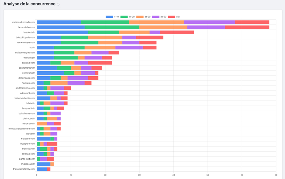Click the westwing.fr label
This screenshot has width=285, height=179.
click(x=29, y=58)
